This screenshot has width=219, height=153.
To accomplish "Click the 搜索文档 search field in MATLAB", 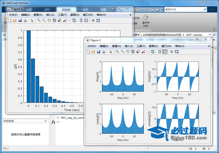I will point(184,9).
